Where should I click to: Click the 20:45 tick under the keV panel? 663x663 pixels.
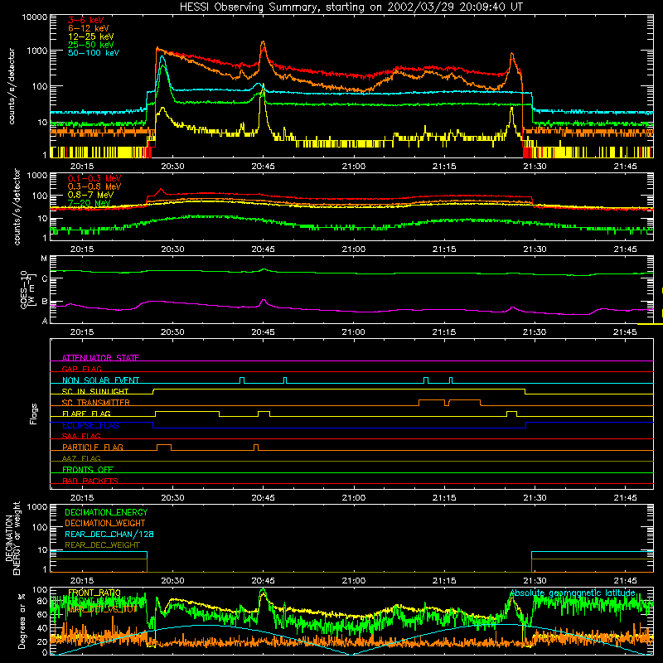tap(263, 167)
